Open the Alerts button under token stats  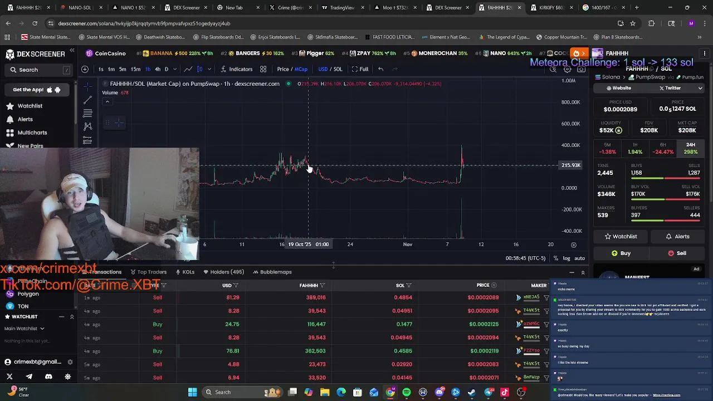pos(678,236)
